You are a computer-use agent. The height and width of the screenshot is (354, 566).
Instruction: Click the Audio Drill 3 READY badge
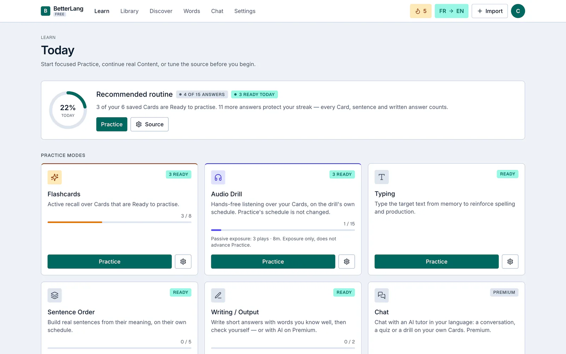pos(342,175)
